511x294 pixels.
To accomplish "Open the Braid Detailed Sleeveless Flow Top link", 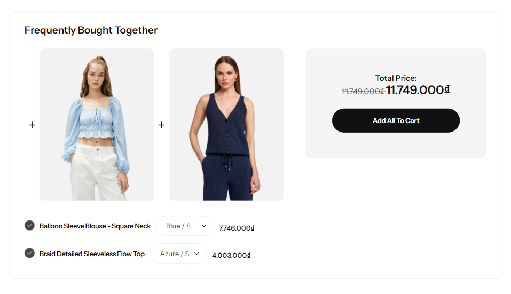I will pos(92,254).
